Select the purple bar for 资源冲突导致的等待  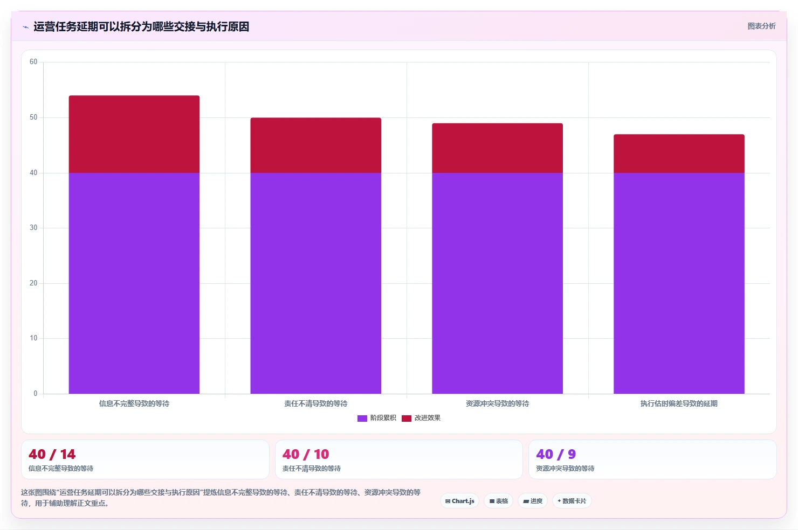[x=497, y=283]
